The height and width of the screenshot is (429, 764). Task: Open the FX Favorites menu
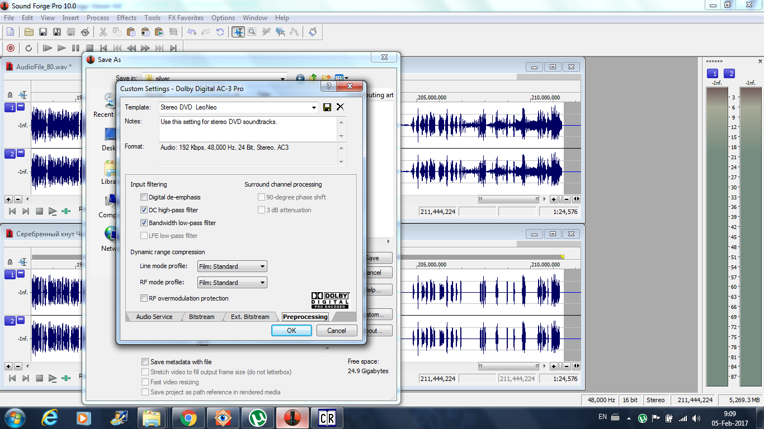(x=186, y=18)
